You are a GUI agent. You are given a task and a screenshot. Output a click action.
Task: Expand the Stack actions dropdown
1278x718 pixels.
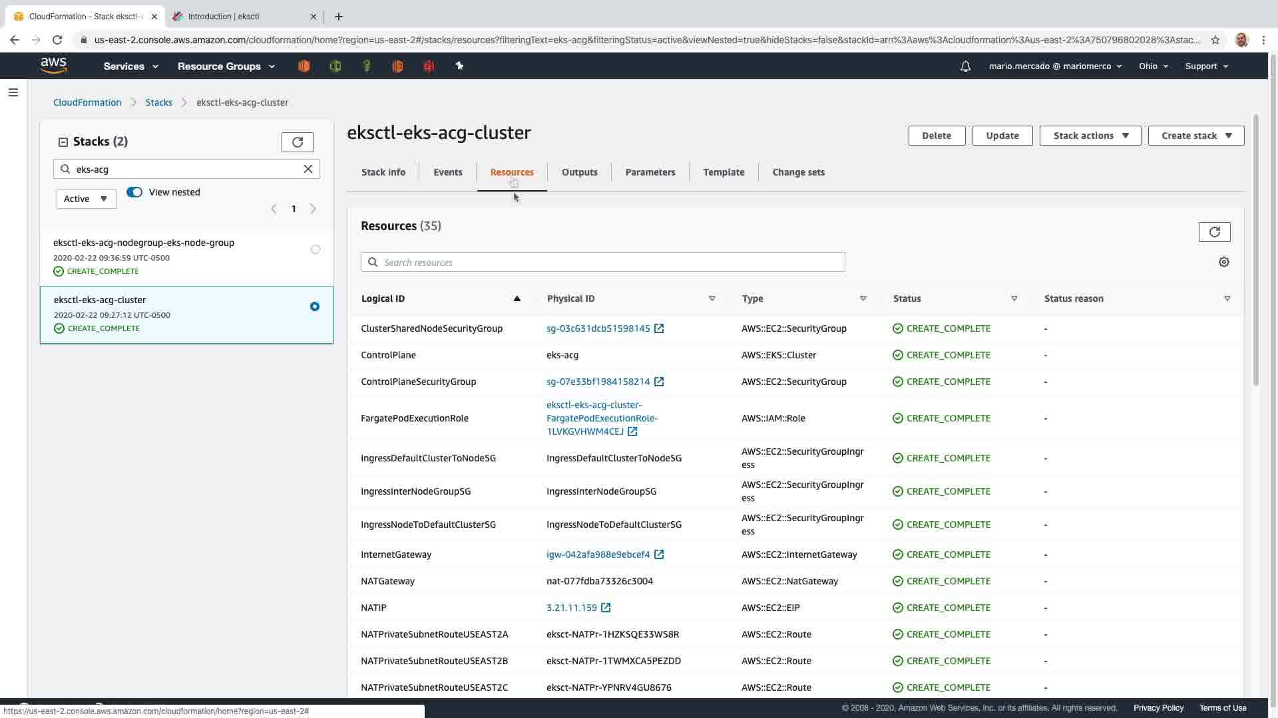[x=1090, y=136]
